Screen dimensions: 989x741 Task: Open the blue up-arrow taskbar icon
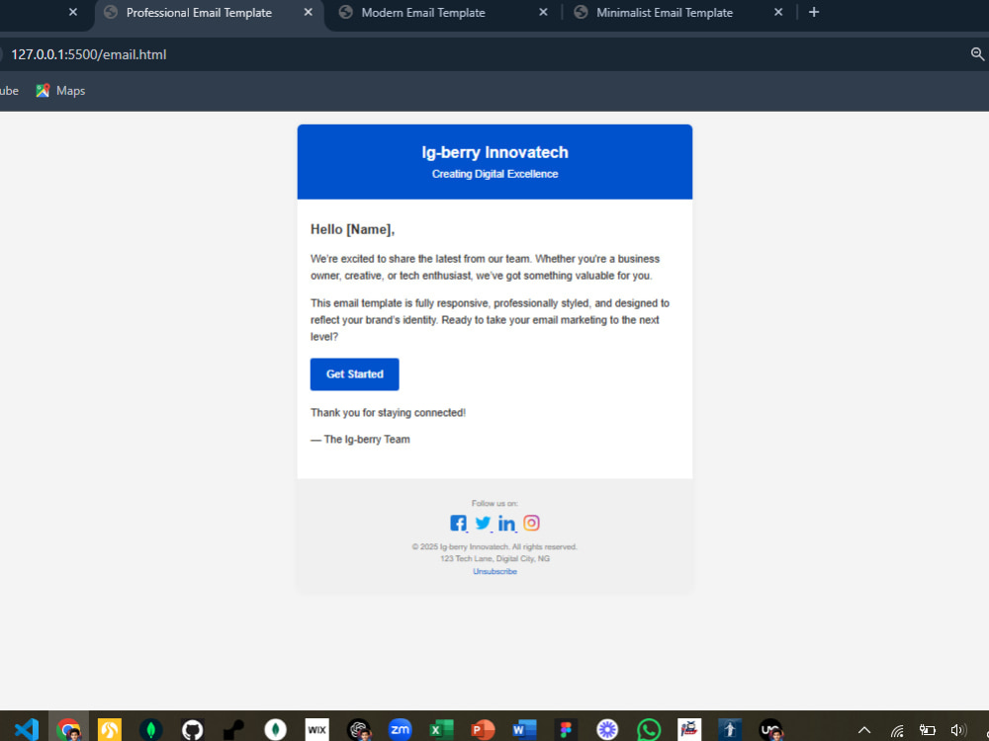click(x=730, y=730)
